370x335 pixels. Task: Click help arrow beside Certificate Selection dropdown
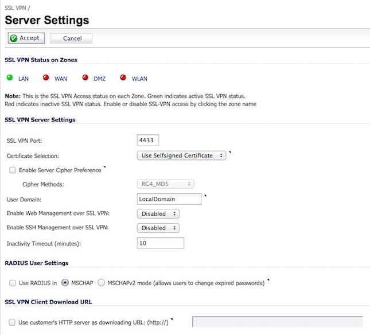pos(230,153)
